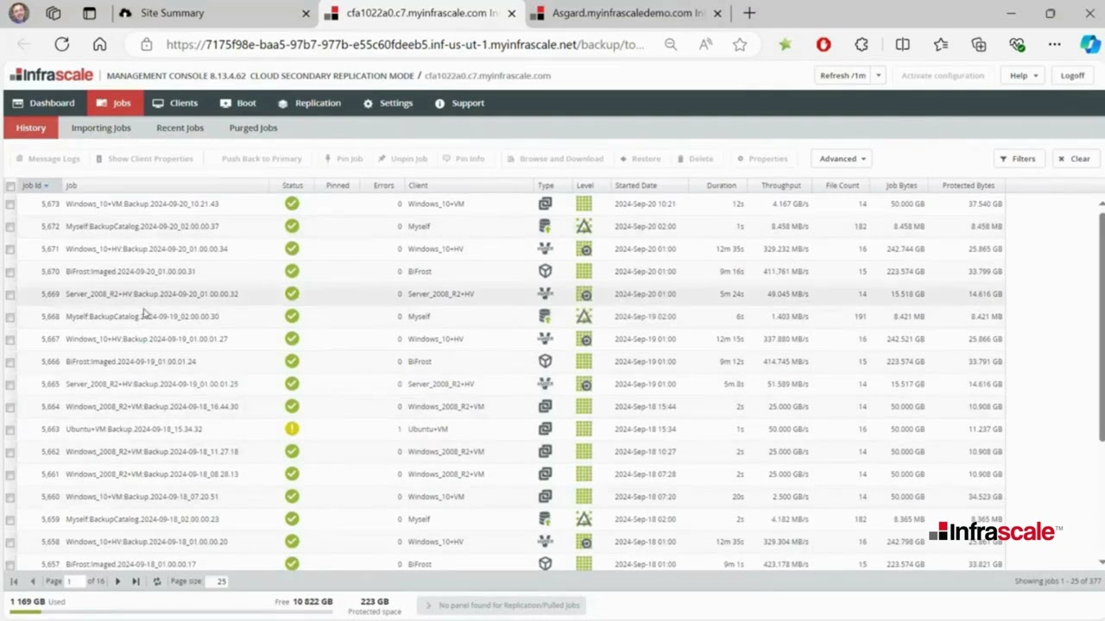Expand the Advanced dropdown
Viewport: 1105px width, 621px height.
(x=842, y=159)
